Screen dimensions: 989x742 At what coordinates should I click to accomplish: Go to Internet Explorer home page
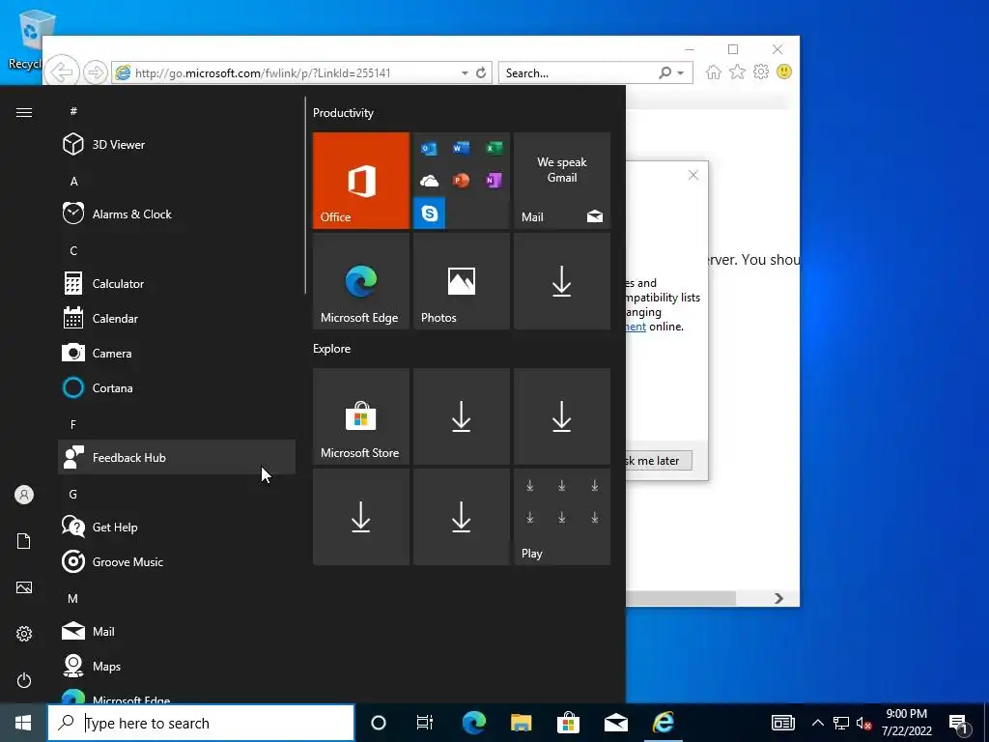[x=714, y=71]
